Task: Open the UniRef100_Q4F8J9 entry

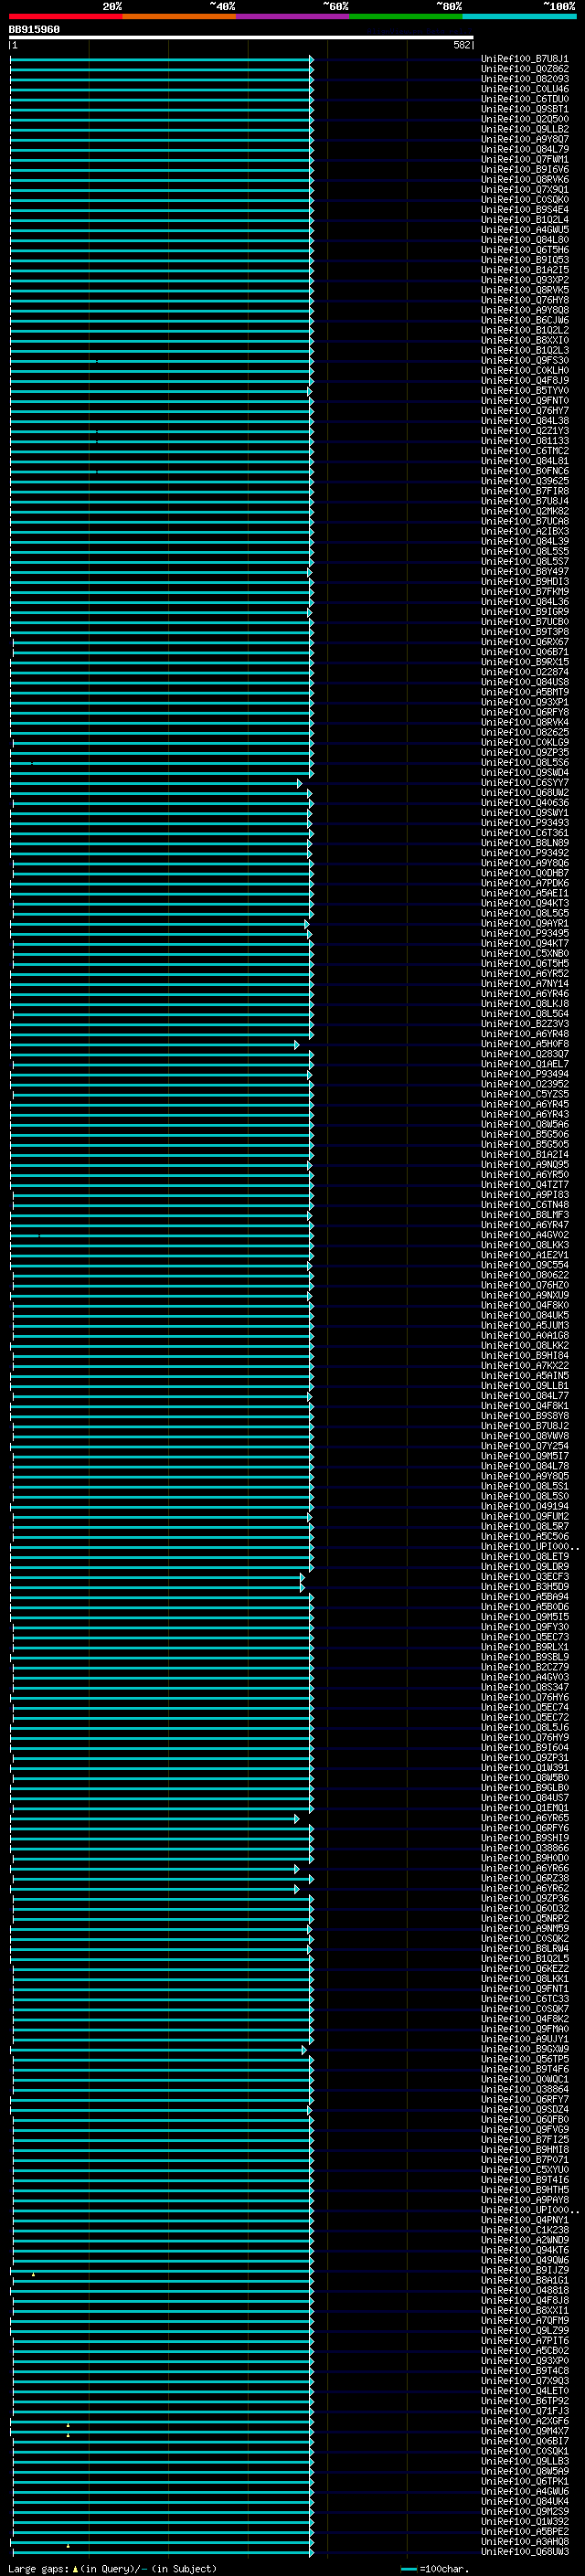Action: point(525,381)
